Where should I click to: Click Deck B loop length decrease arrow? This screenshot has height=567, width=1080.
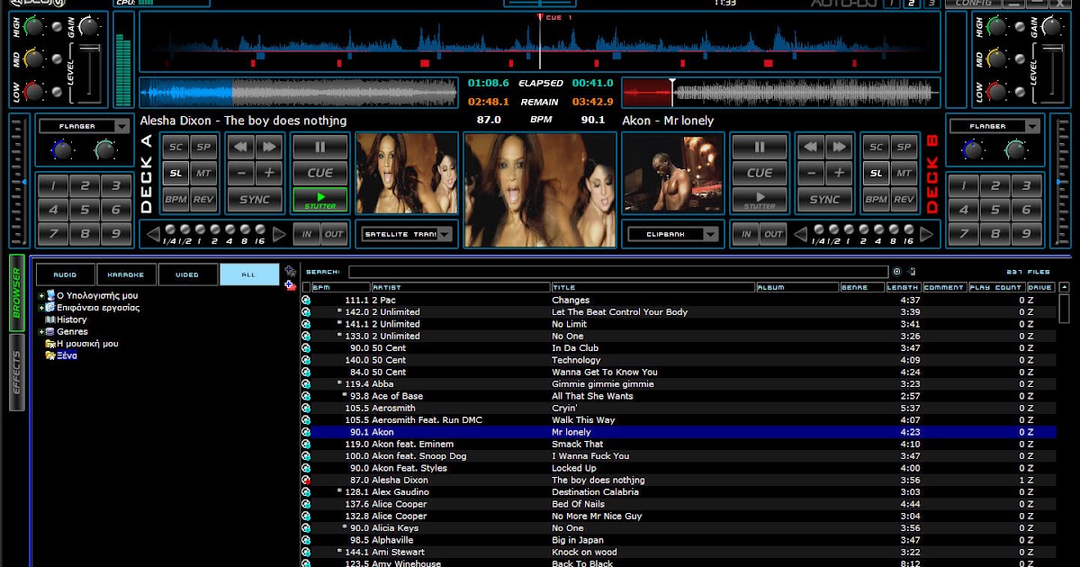[x=800, y=235]
